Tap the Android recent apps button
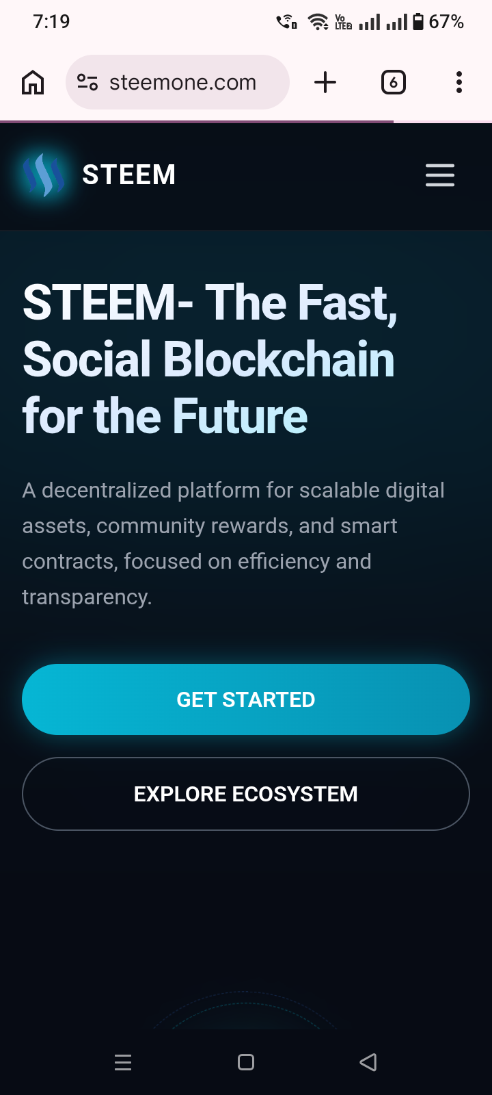This screenshot has height=1095, width=492. (x=123, y=1062)
